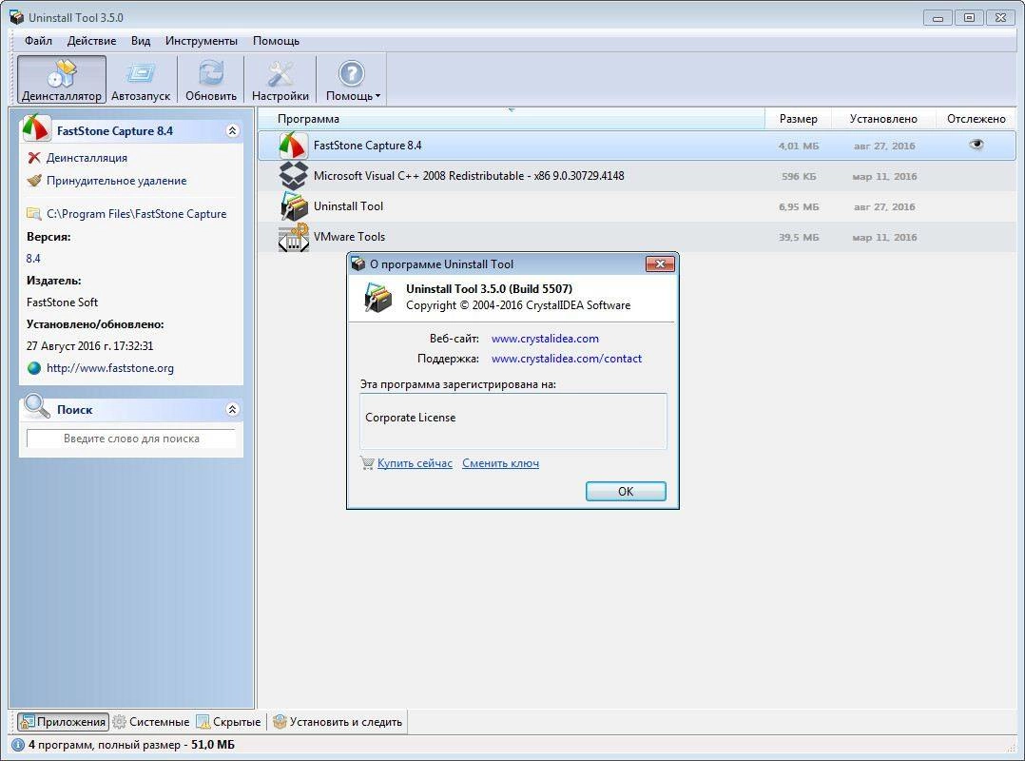This screenshot has width=1025, height=761.
Task: Click Принудительное удаление in the sidebar
Action: pos(116,181)
